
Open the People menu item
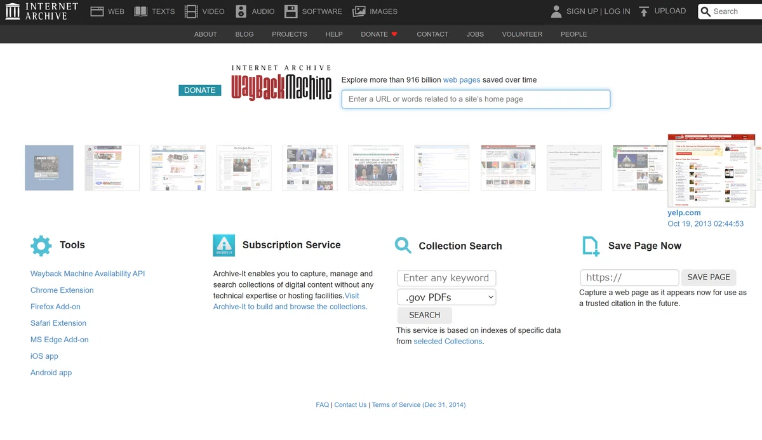coord(573,34)
